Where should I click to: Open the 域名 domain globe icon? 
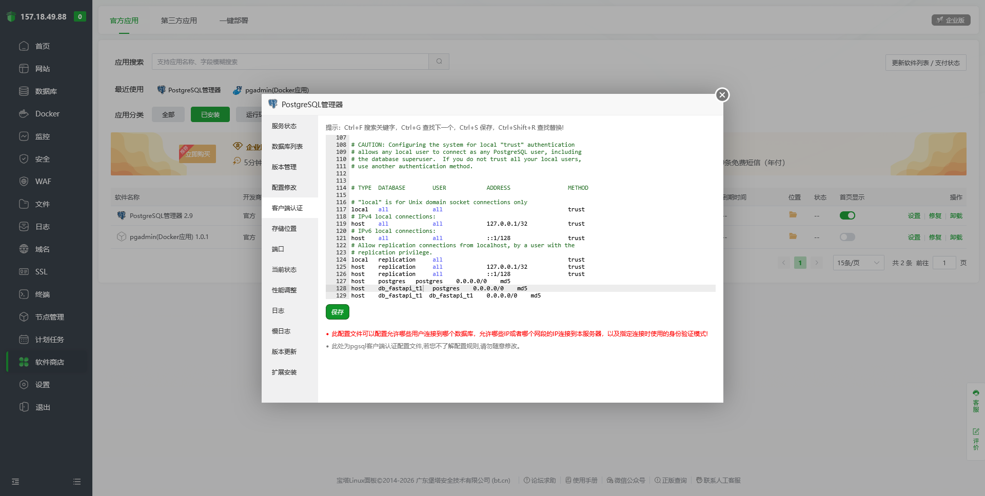click(x=24, y=249)
